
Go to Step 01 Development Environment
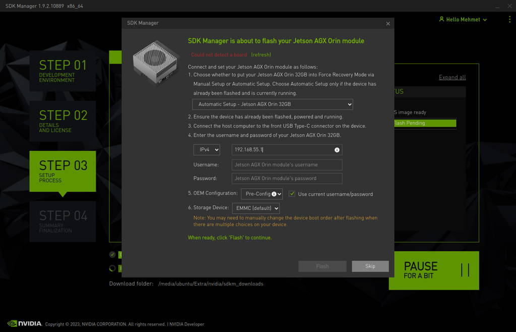62,71
